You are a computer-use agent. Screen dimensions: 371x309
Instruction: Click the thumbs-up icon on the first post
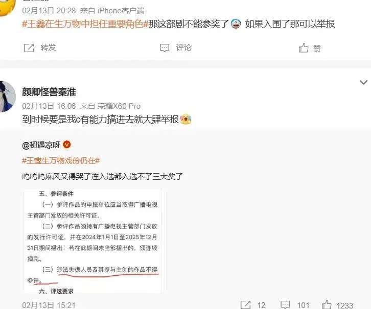[304, 48]
